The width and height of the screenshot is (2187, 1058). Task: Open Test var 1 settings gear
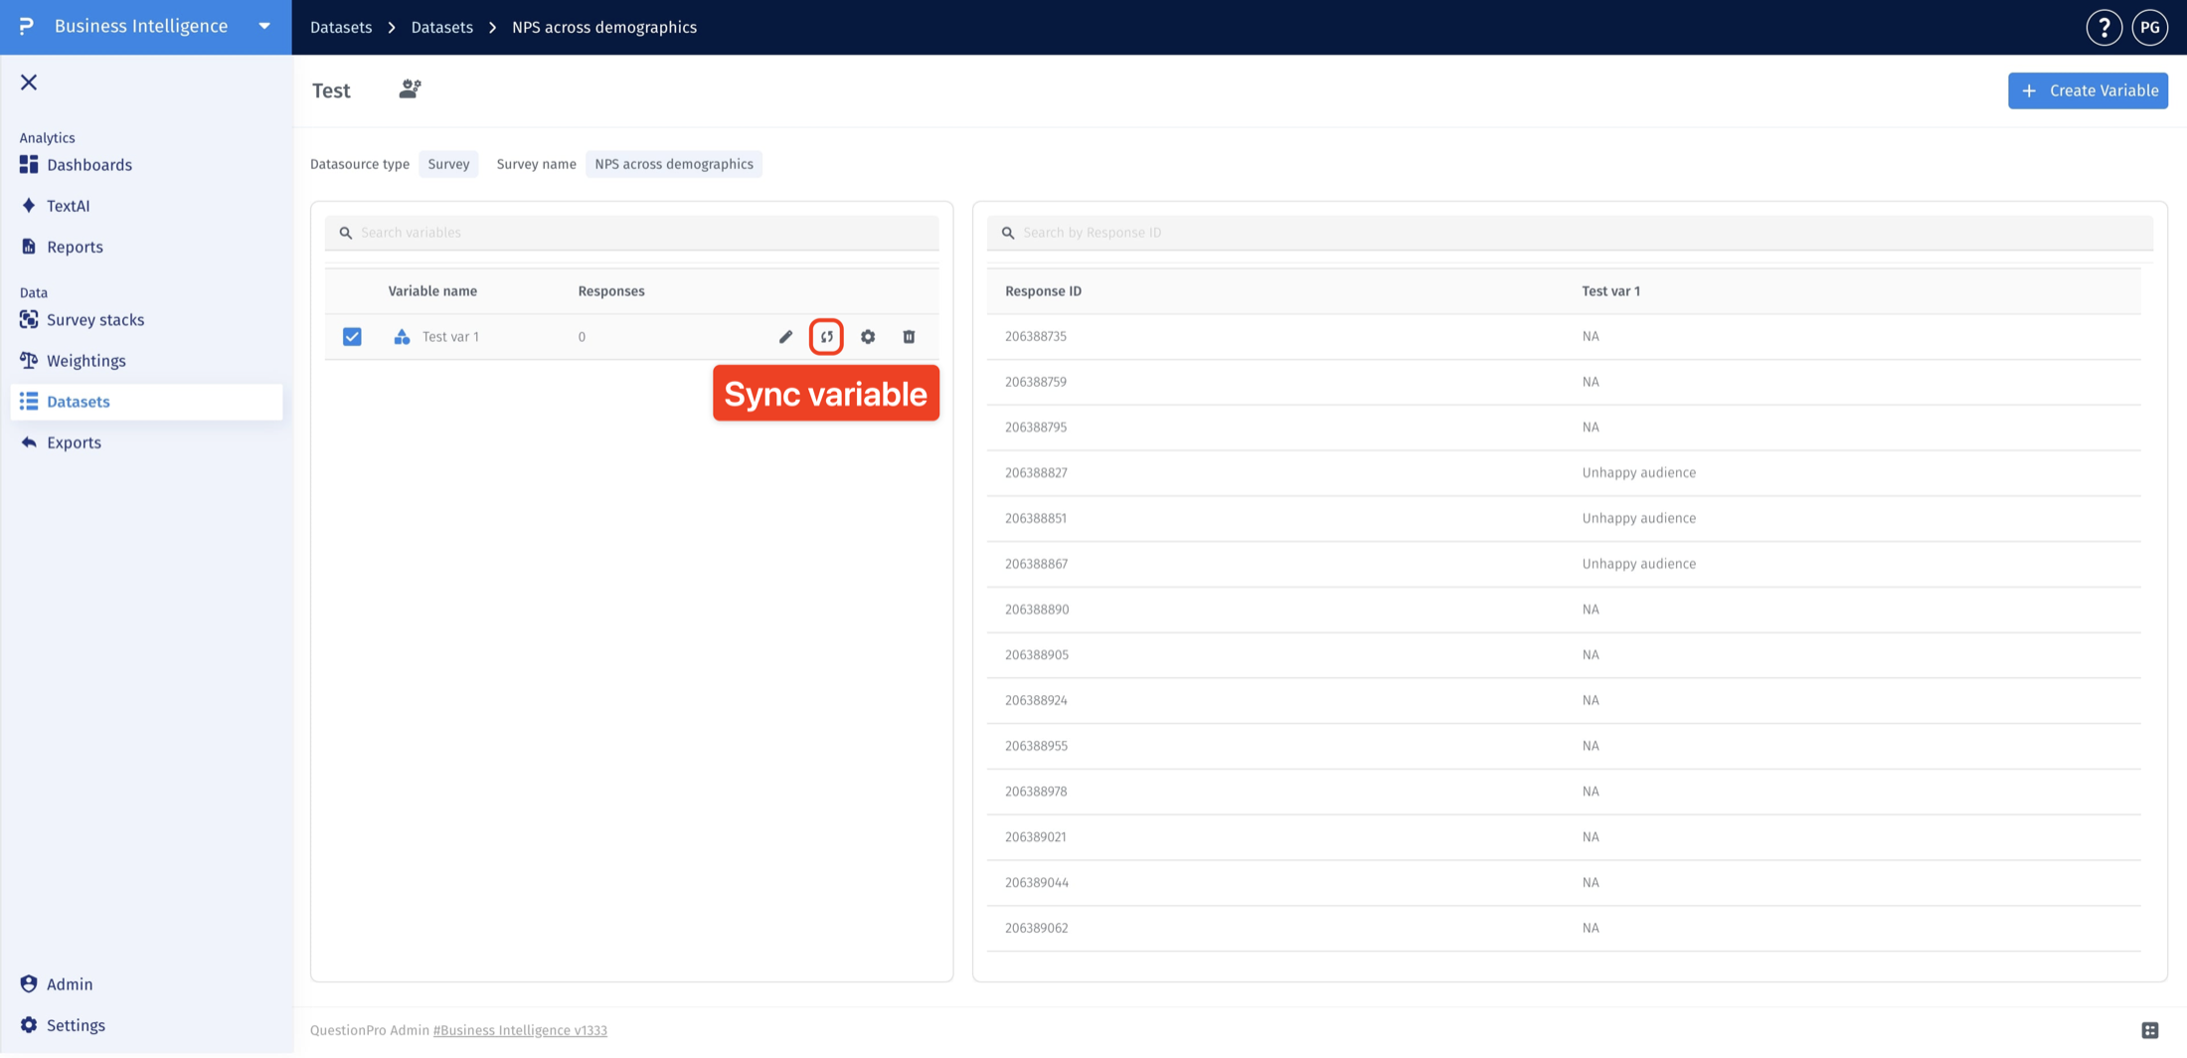pos(868,337)
